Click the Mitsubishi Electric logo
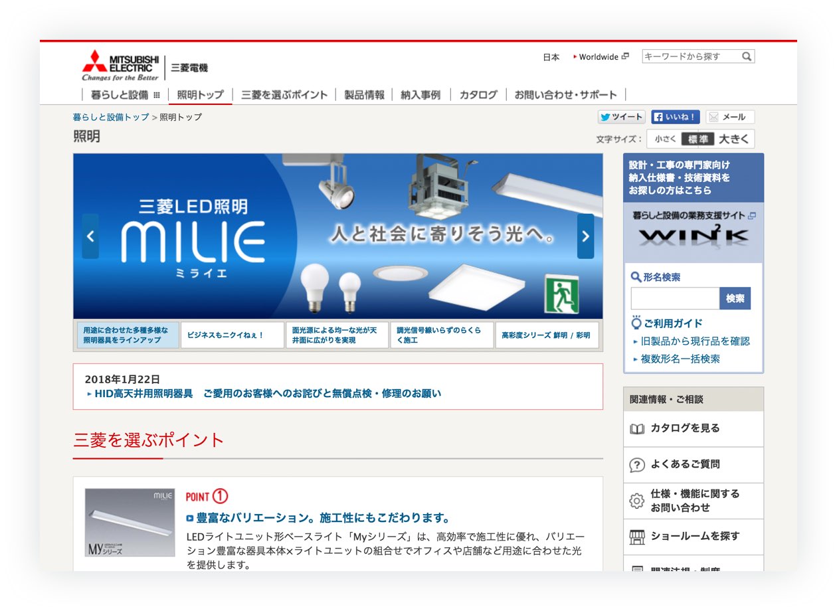The height and width of the screenshot is (611, 837). (x=121, y=65)
